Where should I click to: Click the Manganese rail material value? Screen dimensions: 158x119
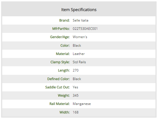82,104
